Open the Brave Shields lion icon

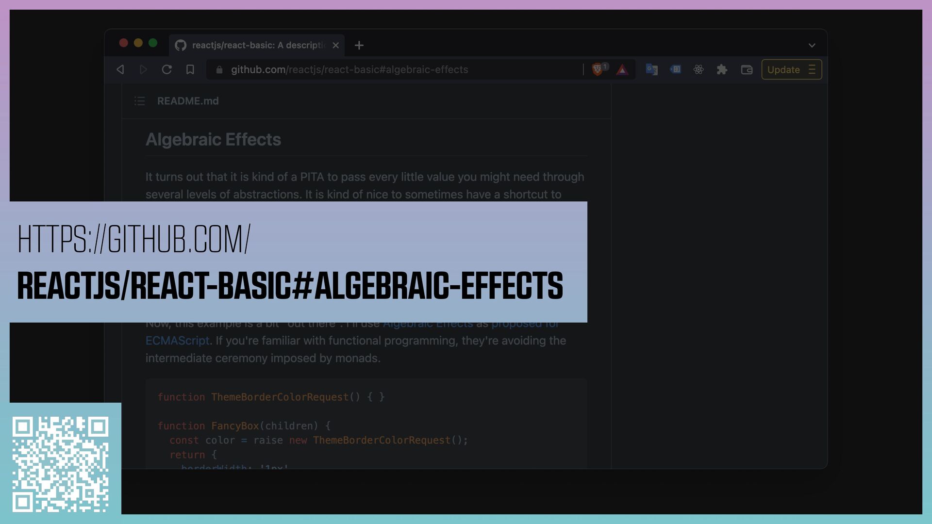coord(598,69)
